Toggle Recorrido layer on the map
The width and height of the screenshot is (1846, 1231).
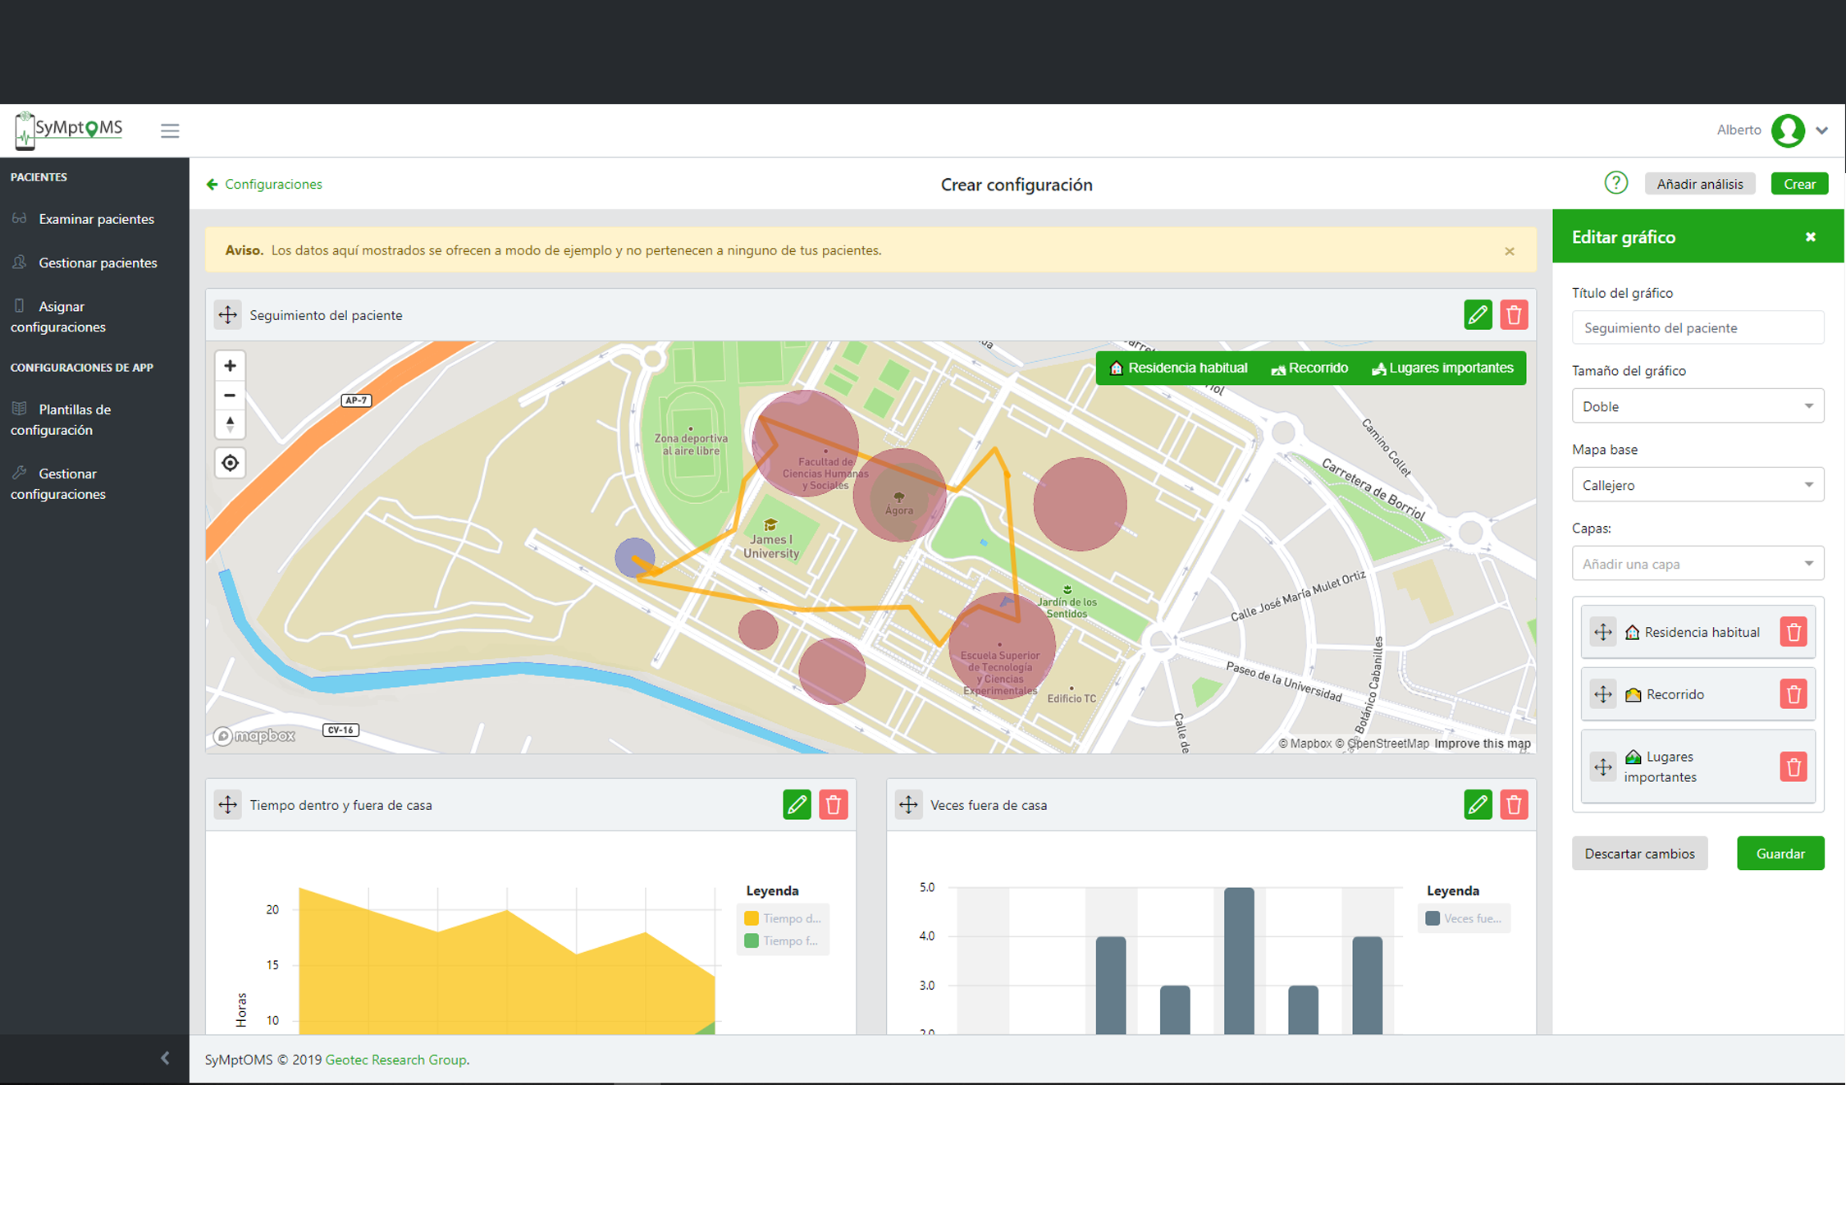coord(1309,368)
